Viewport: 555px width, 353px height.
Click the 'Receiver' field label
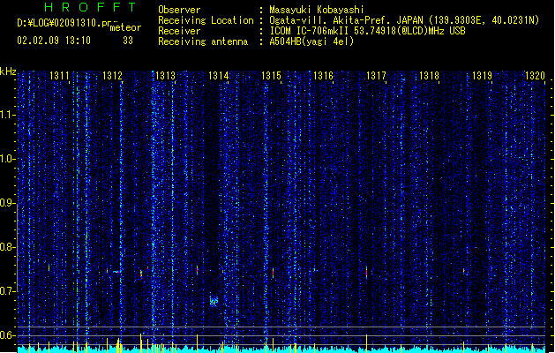pyautogui.click(x=179, y=31)
